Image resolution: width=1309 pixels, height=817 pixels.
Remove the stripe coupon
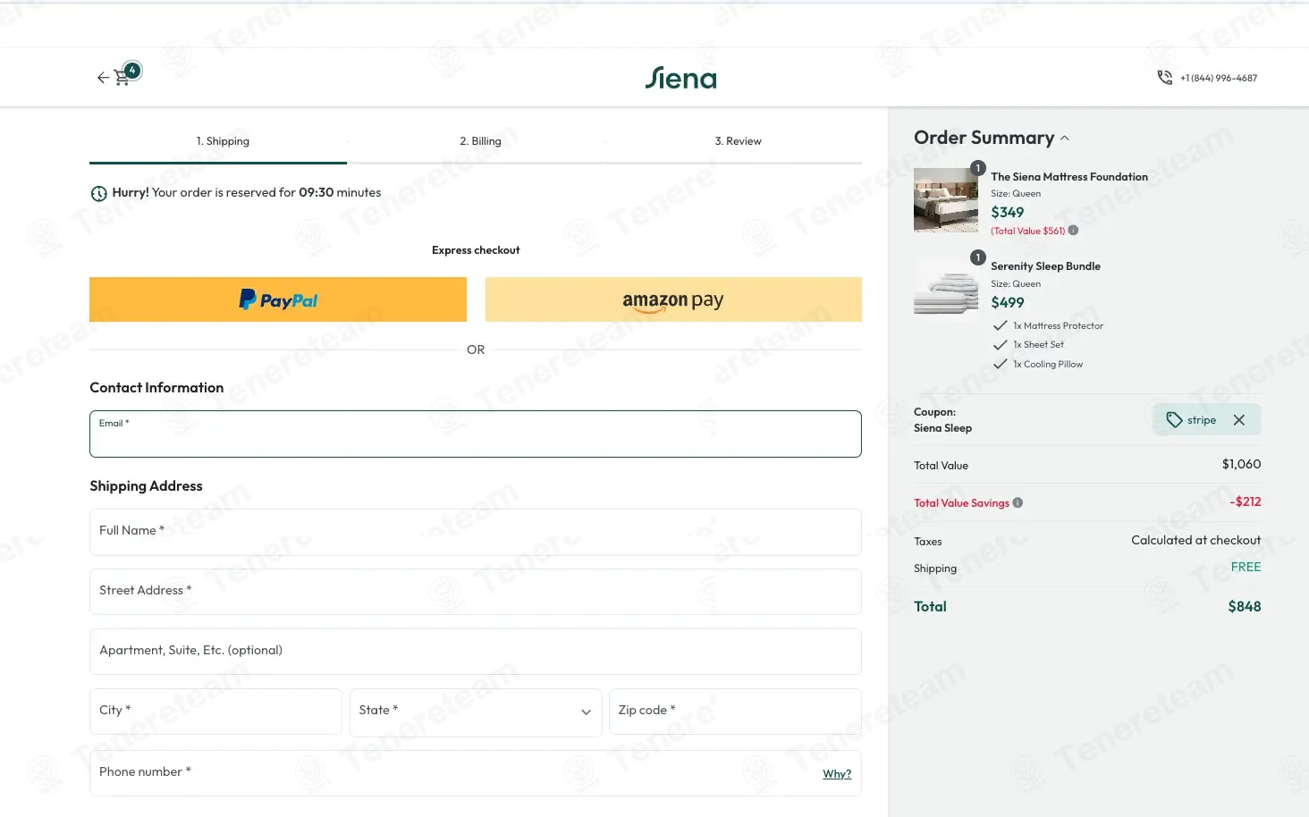[x=1238, y=420]
